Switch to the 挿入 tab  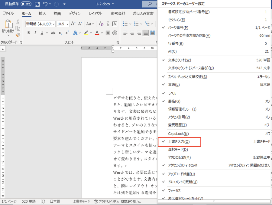click(42, 13)
